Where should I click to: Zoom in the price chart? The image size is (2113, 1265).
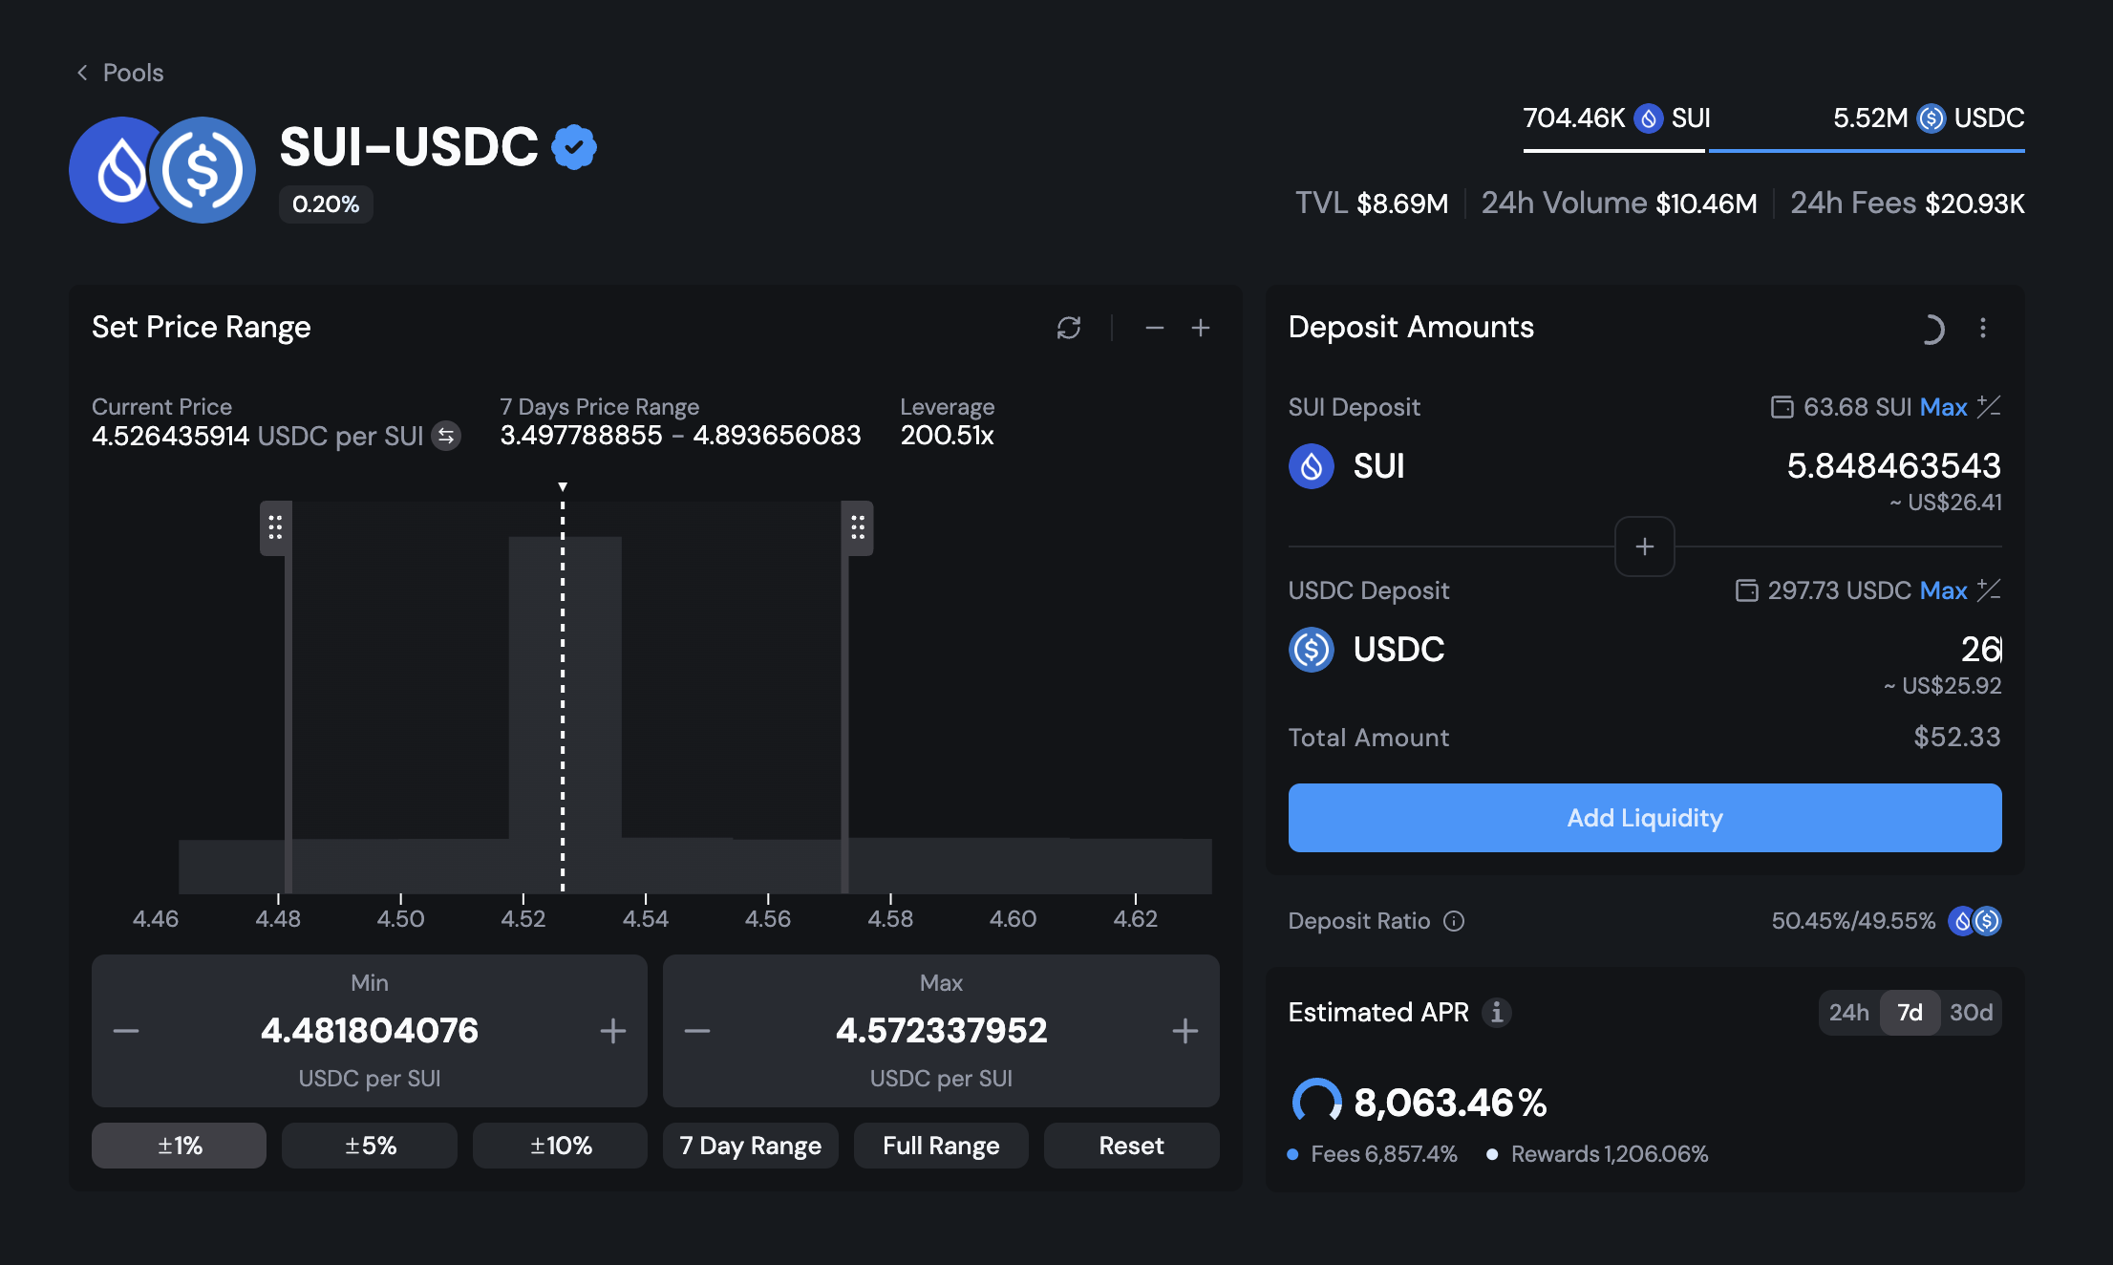click(x=1201, y=328)
